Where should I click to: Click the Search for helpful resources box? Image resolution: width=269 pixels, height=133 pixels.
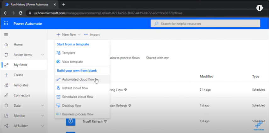click(205, 24)
